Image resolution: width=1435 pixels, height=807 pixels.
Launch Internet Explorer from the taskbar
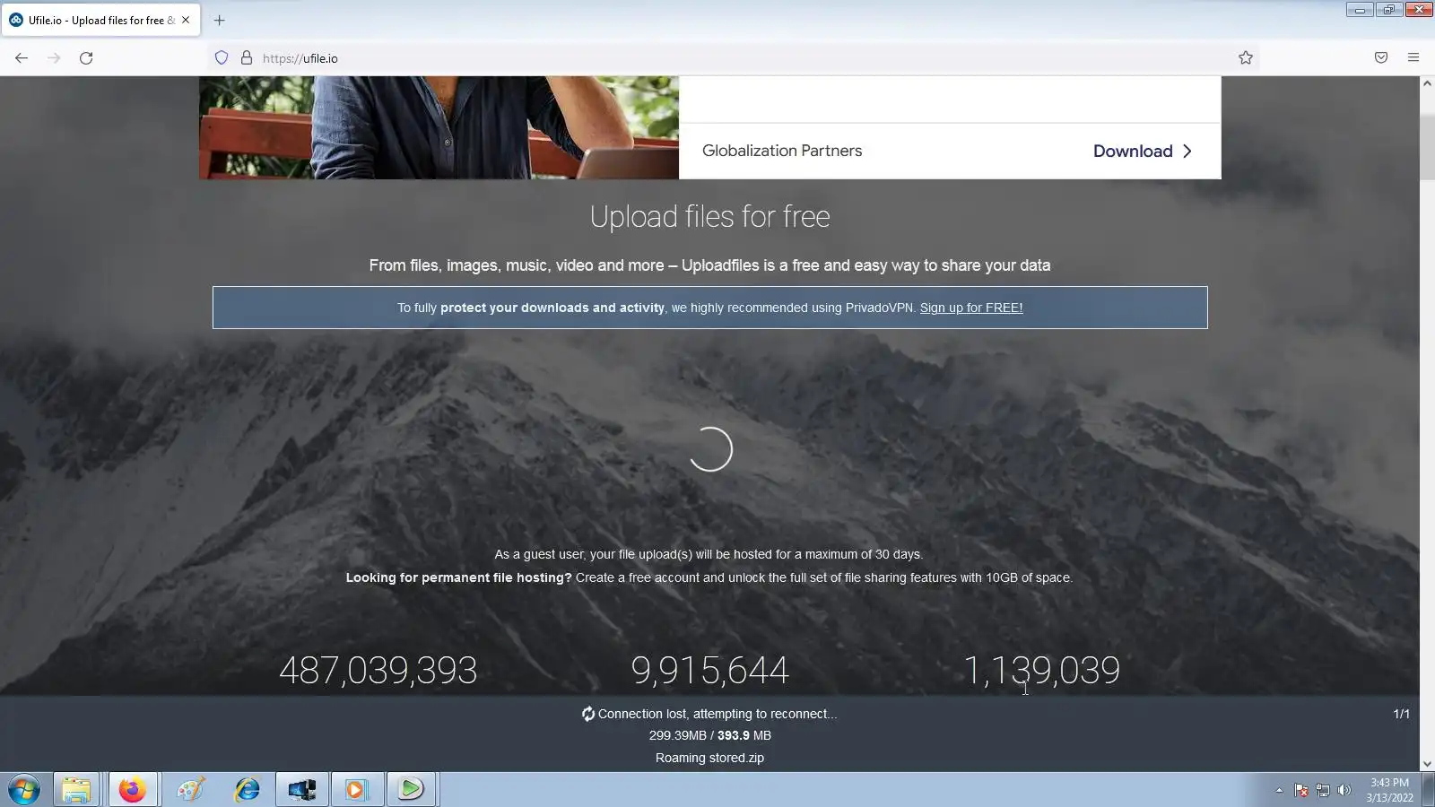pos(247,790)
